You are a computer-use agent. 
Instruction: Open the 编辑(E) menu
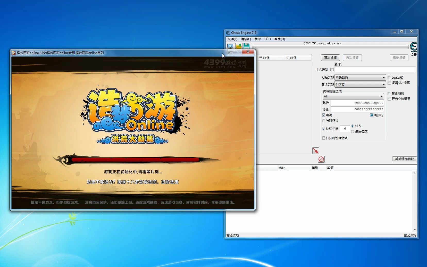tap(246, 39)
